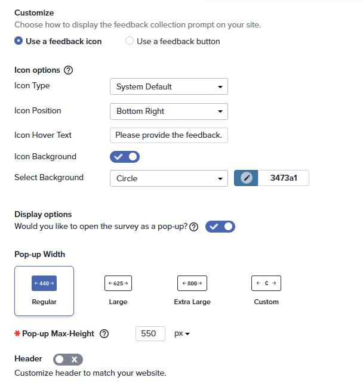Open the Select Background Circle dropdown
Image resolution: width=363 pixels, height=390 pixels.
tap(169, 178)
